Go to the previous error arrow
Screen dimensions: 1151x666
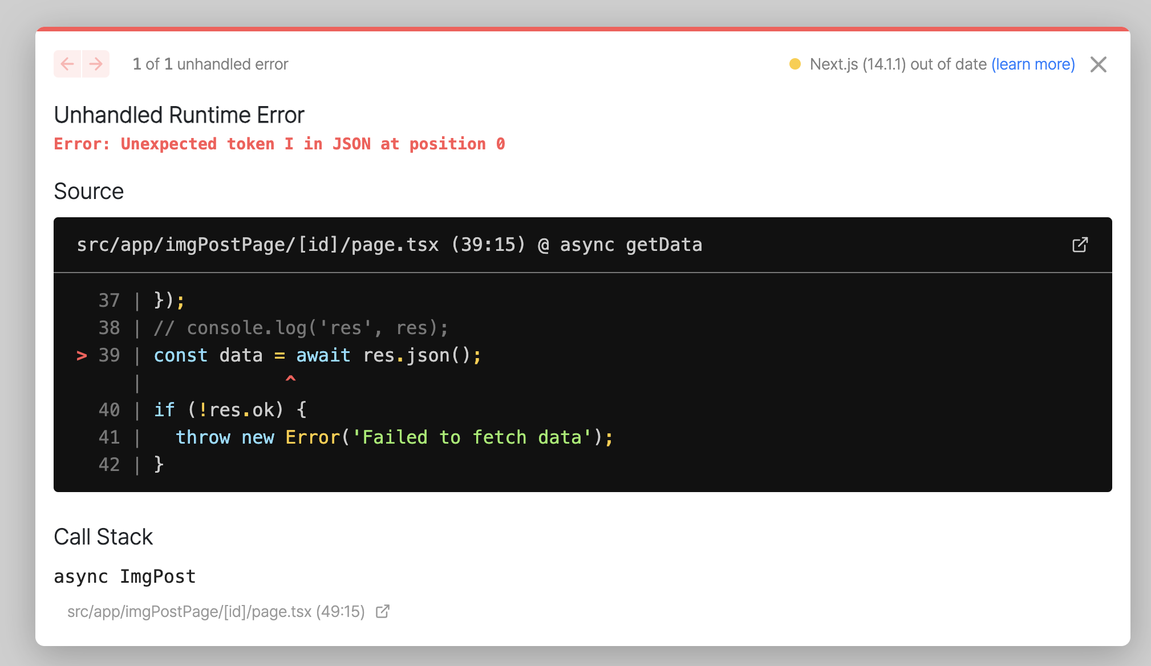click(x=67, y=64)
